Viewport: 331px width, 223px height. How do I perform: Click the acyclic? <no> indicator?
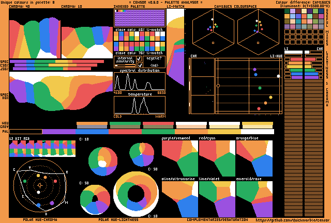pos(154,62)
